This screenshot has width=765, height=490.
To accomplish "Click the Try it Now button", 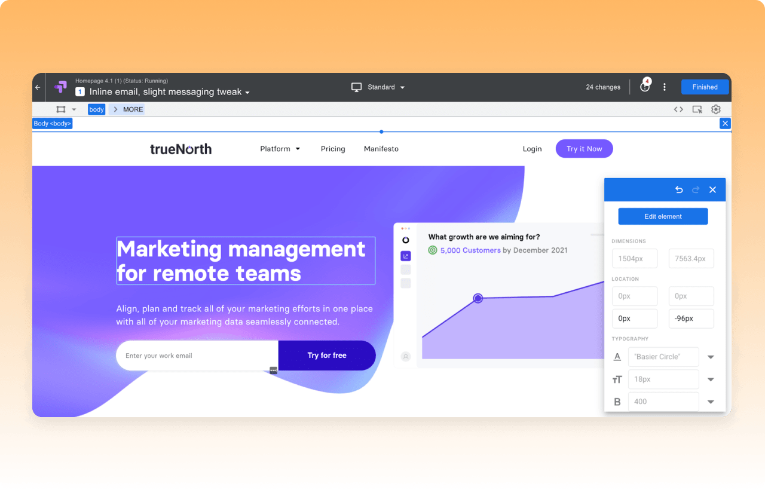I will [585, 149].
